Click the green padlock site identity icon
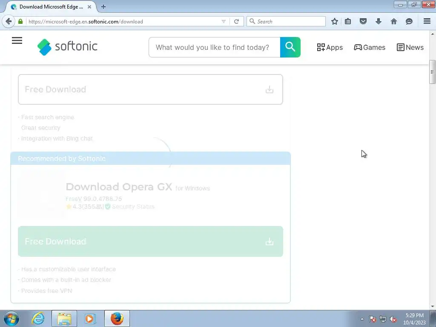436x327 pixels. pos(20,21)
